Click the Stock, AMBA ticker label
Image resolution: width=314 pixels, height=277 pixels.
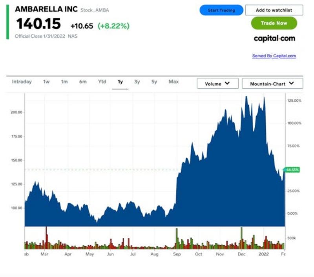pyautogui.click(x=95, y=10)
